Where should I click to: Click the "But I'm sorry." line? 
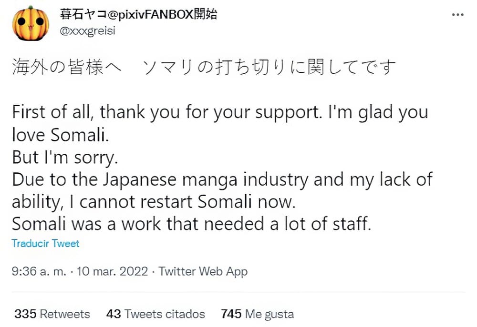click(x=64, y=158)
